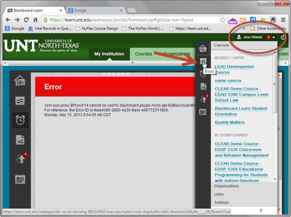The height and width of the screenshot is (217, 291).
Task: Open help question mark in flyout
Action: 261,211
